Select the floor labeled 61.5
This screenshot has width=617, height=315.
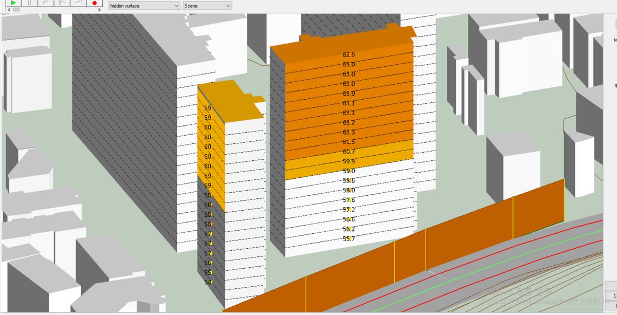pyautogui.click(x=349, y=142)
